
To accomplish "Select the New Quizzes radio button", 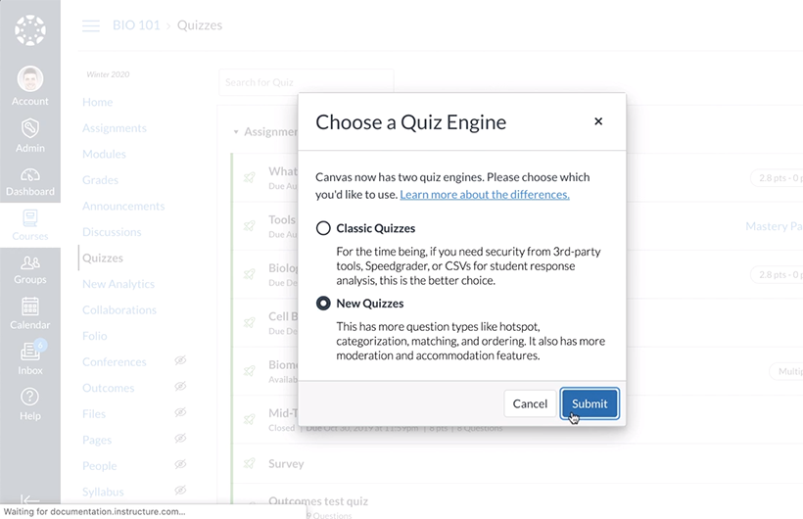I will click(x=323, y=304).
